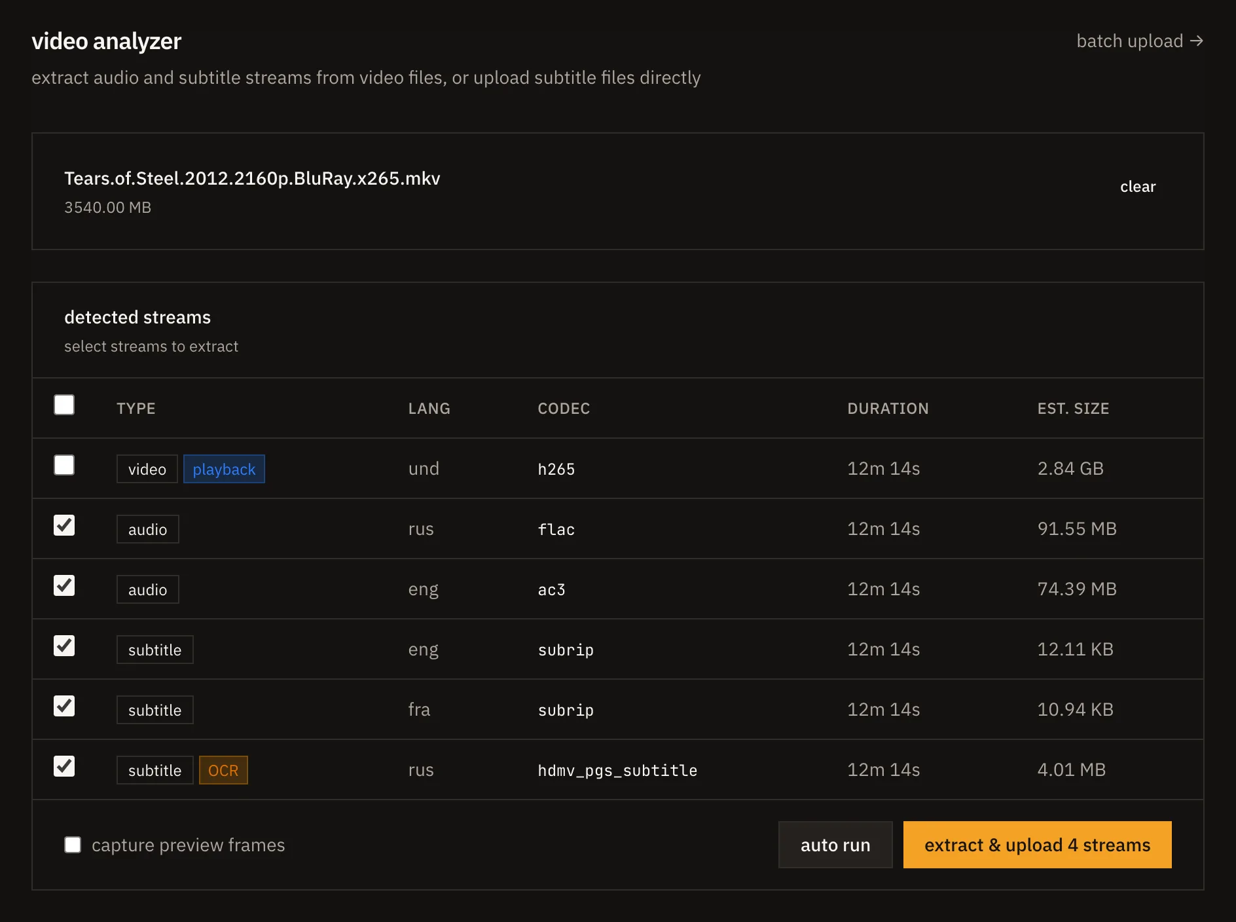Uncheck the eng subrip subtitle stream
Screen dimensions: 1236x922
pyautogui.click(x=64, y=646)
